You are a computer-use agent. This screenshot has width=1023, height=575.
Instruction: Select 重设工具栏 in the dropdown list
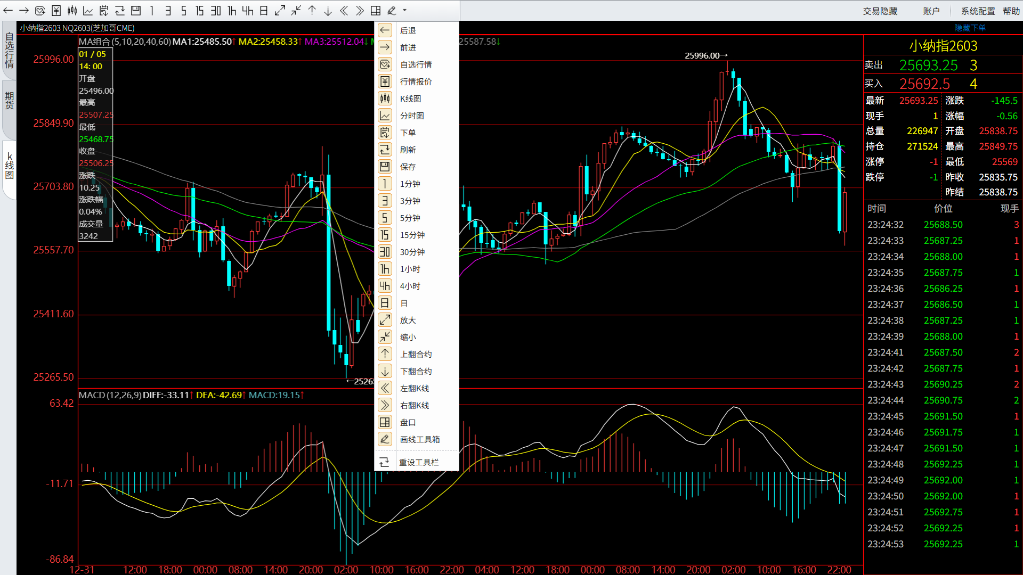click(x=419, y=462)
